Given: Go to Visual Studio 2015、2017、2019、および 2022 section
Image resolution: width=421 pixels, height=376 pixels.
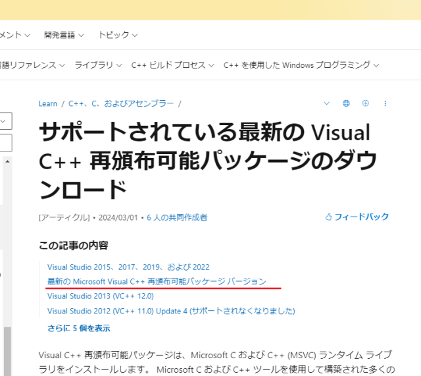Looking at the screenshot, I should [128, 267].
